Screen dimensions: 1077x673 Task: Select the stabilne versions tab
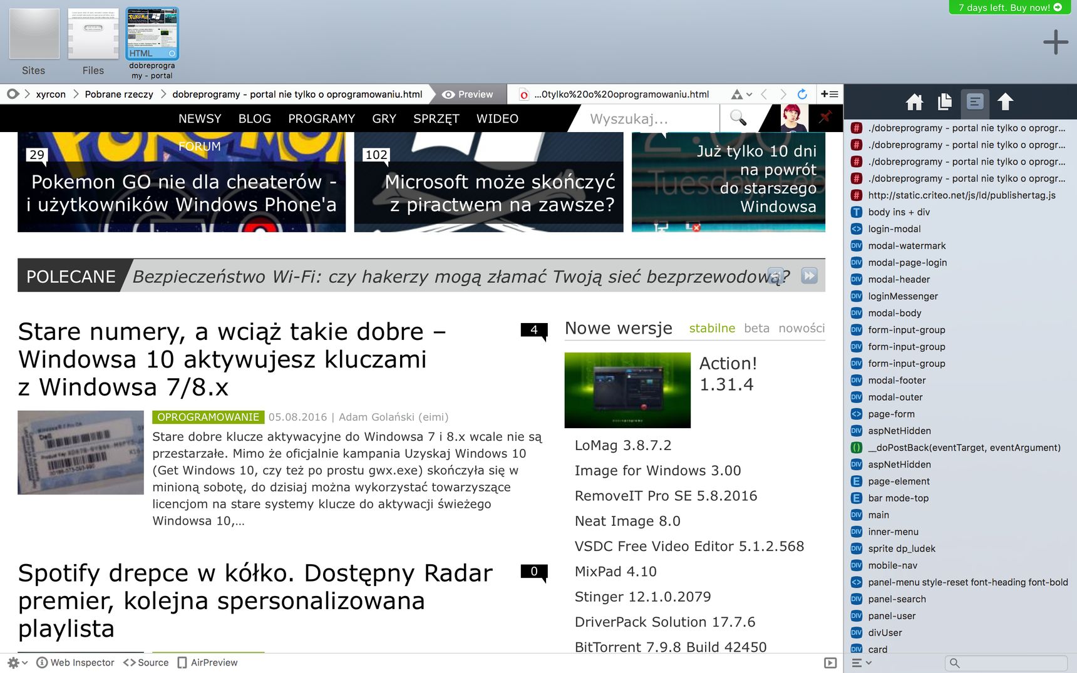tap(712, 328)
